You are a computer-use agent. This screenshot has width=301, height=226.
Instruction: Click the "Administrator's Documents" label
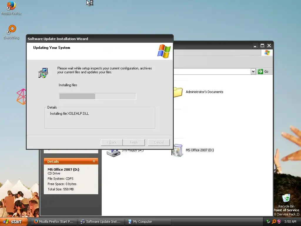tap(205, 92)
